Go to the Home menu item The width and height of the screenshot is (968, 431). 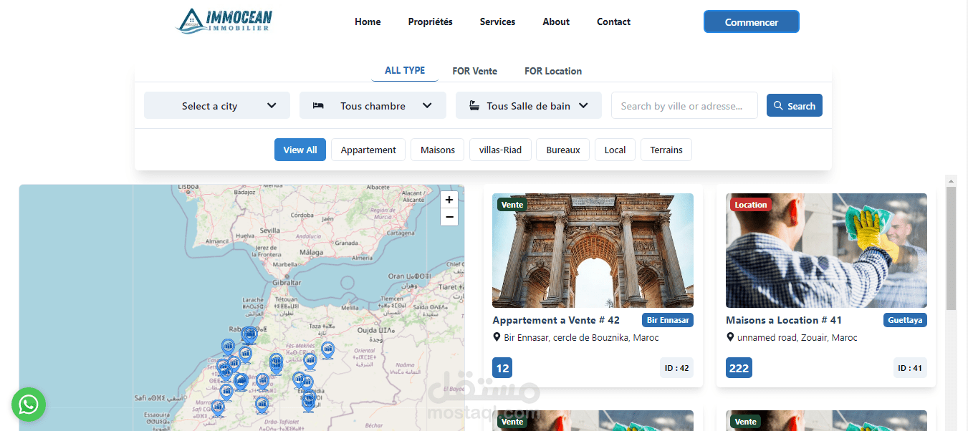[x=368, y=21]
